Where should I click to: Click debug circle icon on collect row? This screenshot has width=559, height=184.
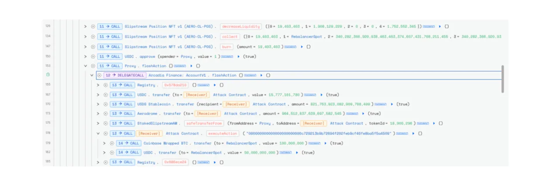(x=93, y=37)
